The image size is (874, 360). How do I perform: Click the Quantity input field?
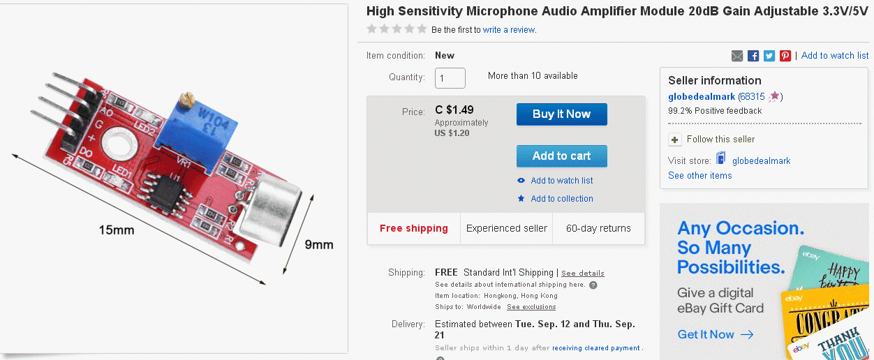pos(450,77)
